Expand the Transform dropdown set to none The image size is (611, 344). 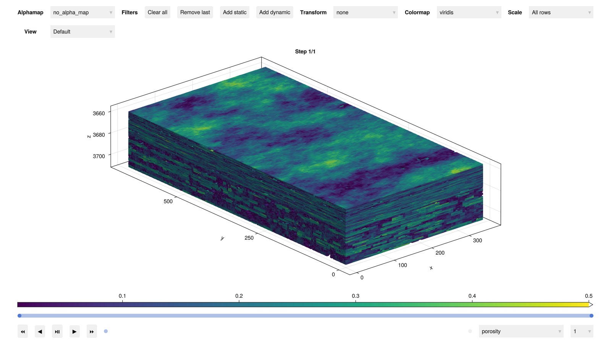click(x=365, y=13)
